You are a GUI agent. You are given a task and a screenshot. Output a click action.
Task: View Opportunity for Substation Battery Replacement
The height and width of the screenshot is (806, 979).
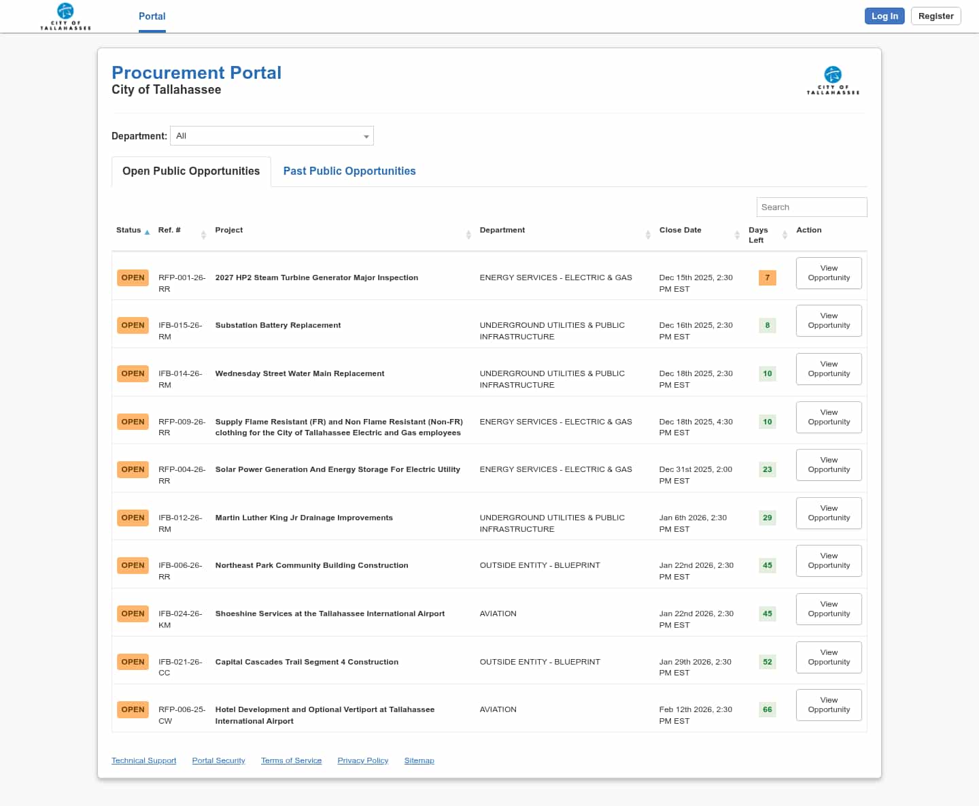(x=829, y=321)
